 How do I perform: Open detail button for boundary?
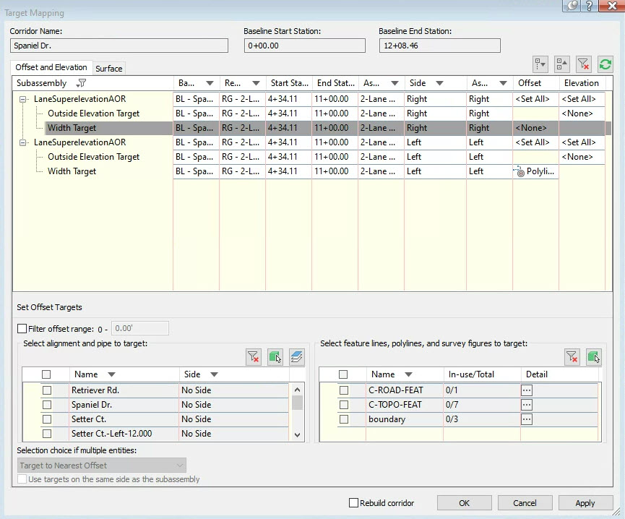pyautogui.click(x=527, y=419)
